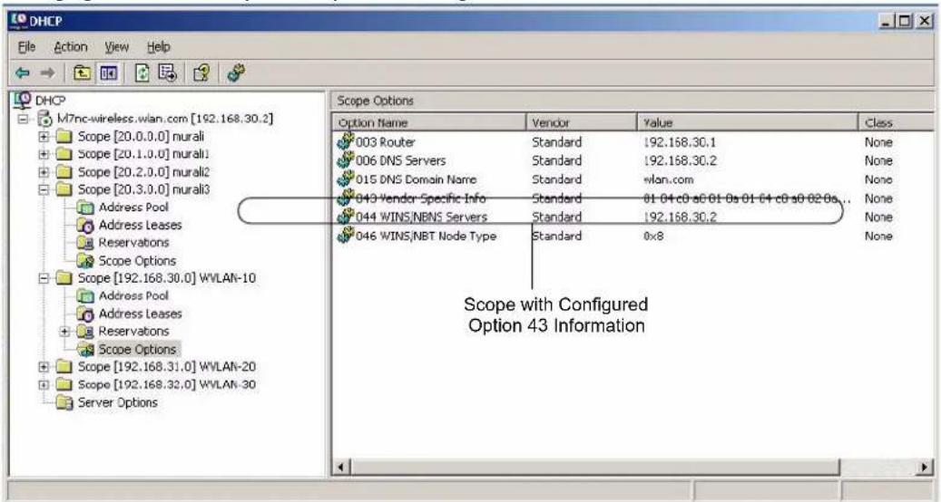This screenshot has height=502, width=941.
Task: Click the horizontal scrollbar right arrow
Action: click(x=925, y=467)
